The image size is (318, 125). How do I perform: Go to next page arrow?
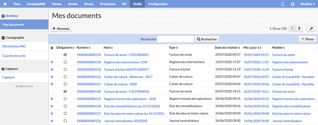pos(299,28)
